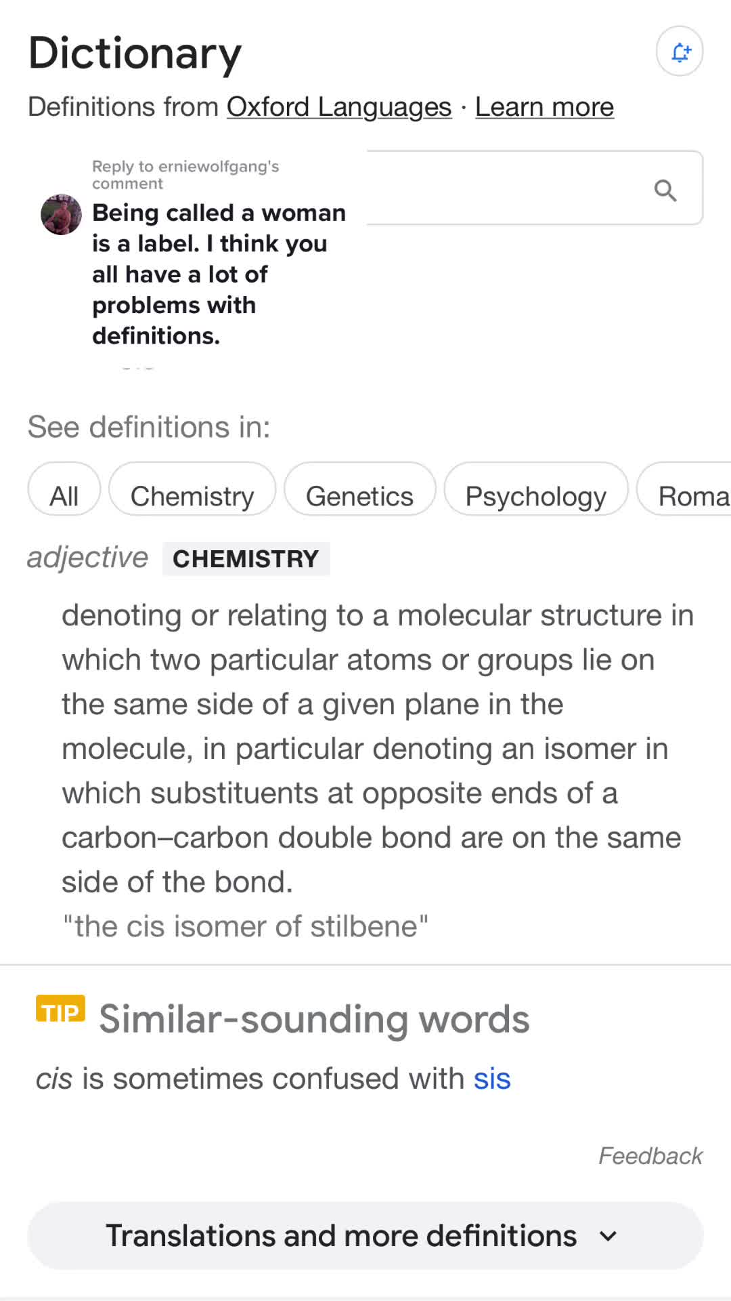Send Feedback on the dictionary result

coord(650,1156)
